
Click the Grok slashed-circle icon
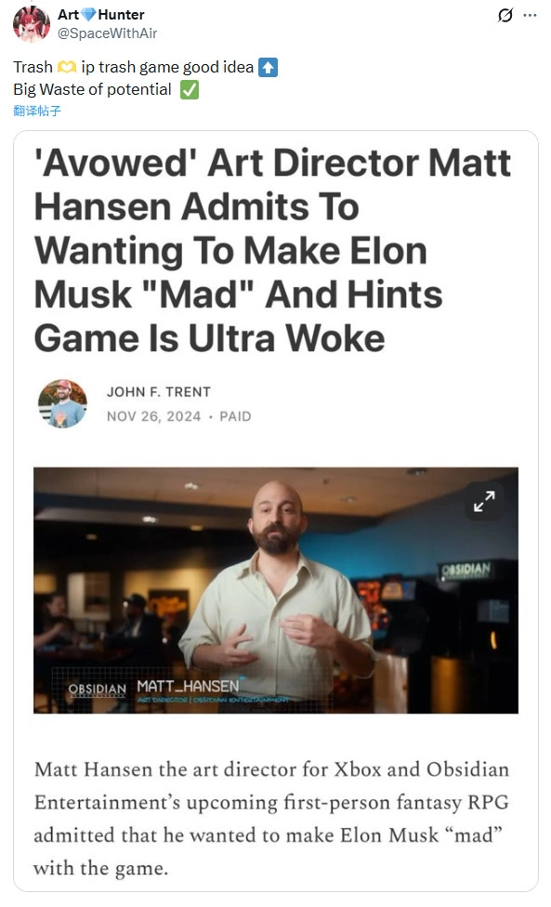[505, 16]
